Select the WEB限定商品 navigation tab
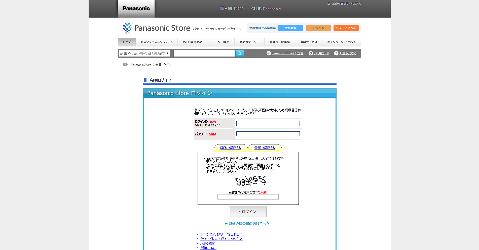 [x=192, y=42]
